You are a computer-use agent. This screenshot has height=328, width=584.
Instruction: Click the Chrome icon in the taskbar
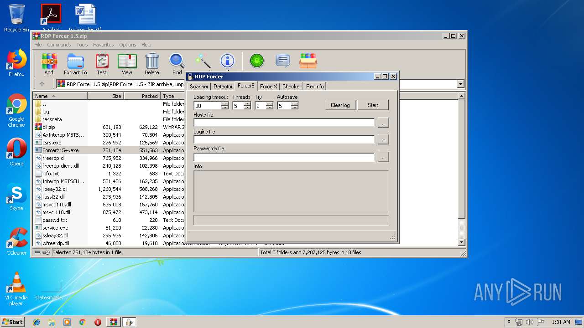[82, 322]
